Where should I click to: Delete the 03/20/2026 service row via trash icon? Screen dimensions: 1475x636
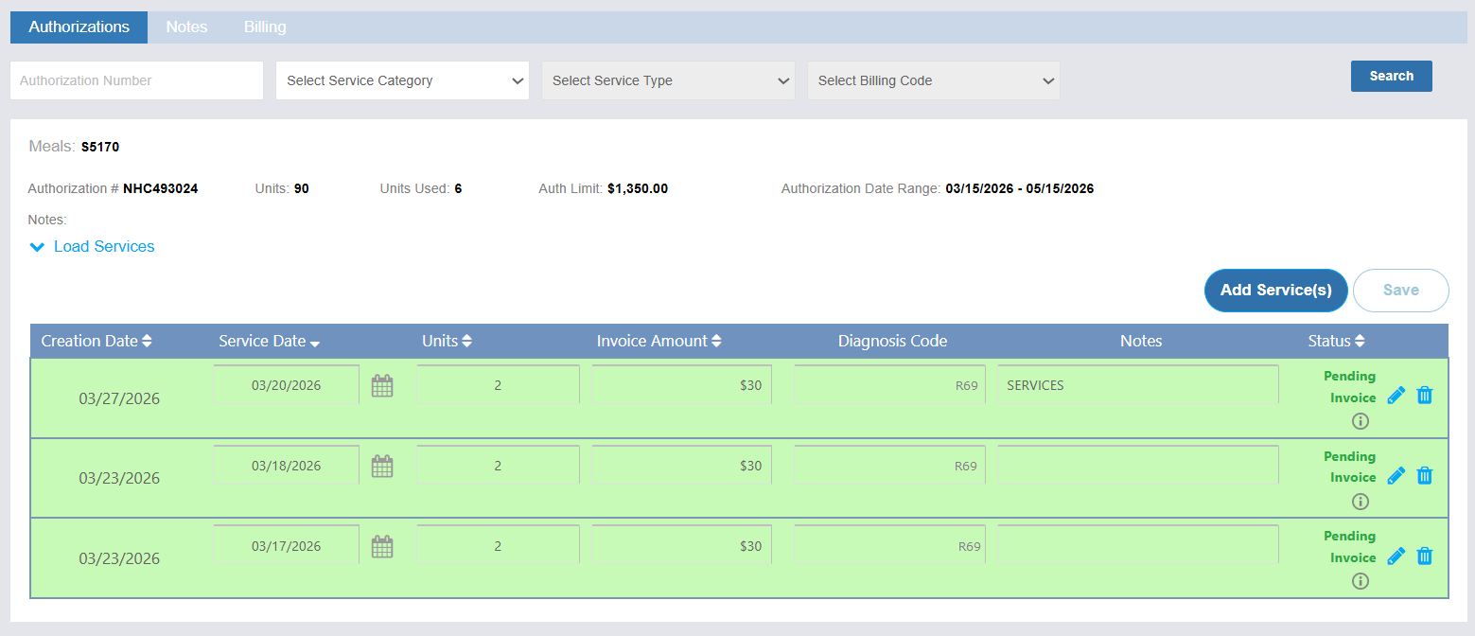click(x=1425, y=396)
